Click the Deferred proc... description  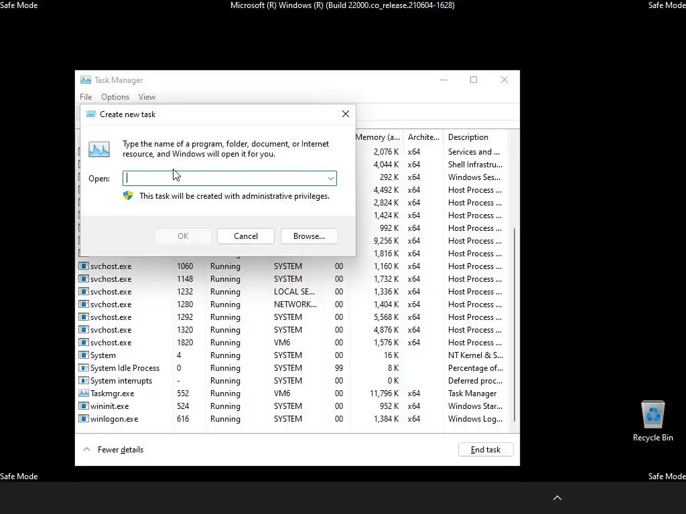click(475, 381)
